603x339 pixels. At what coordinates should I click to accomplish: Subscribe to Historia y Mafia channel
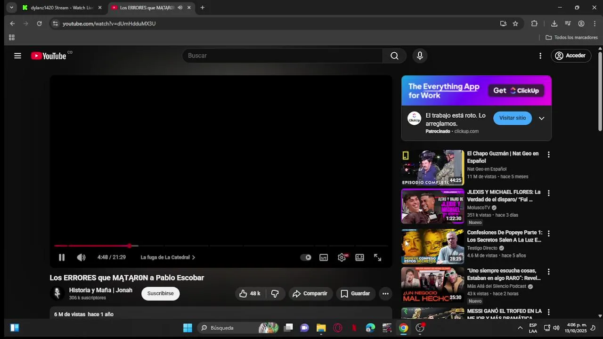pyautogui.click(x=160, y=293)
